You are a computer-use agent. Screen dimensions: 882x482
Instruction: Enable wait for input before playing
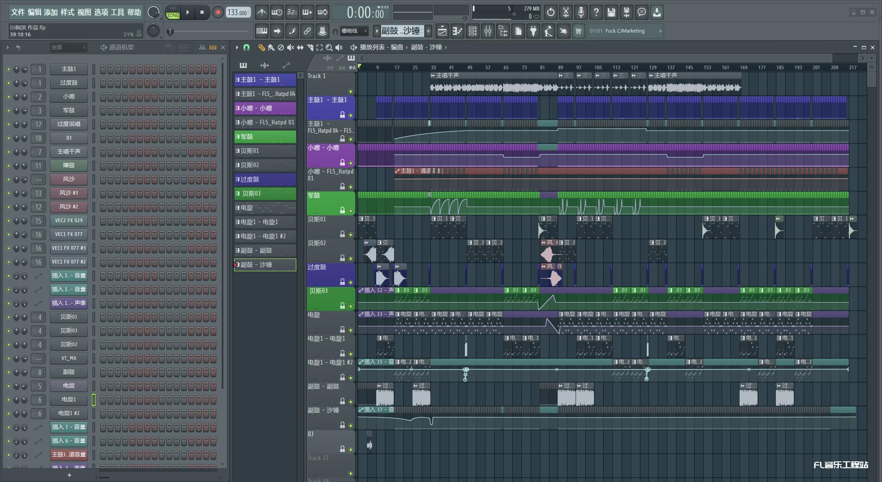point(277,12)
